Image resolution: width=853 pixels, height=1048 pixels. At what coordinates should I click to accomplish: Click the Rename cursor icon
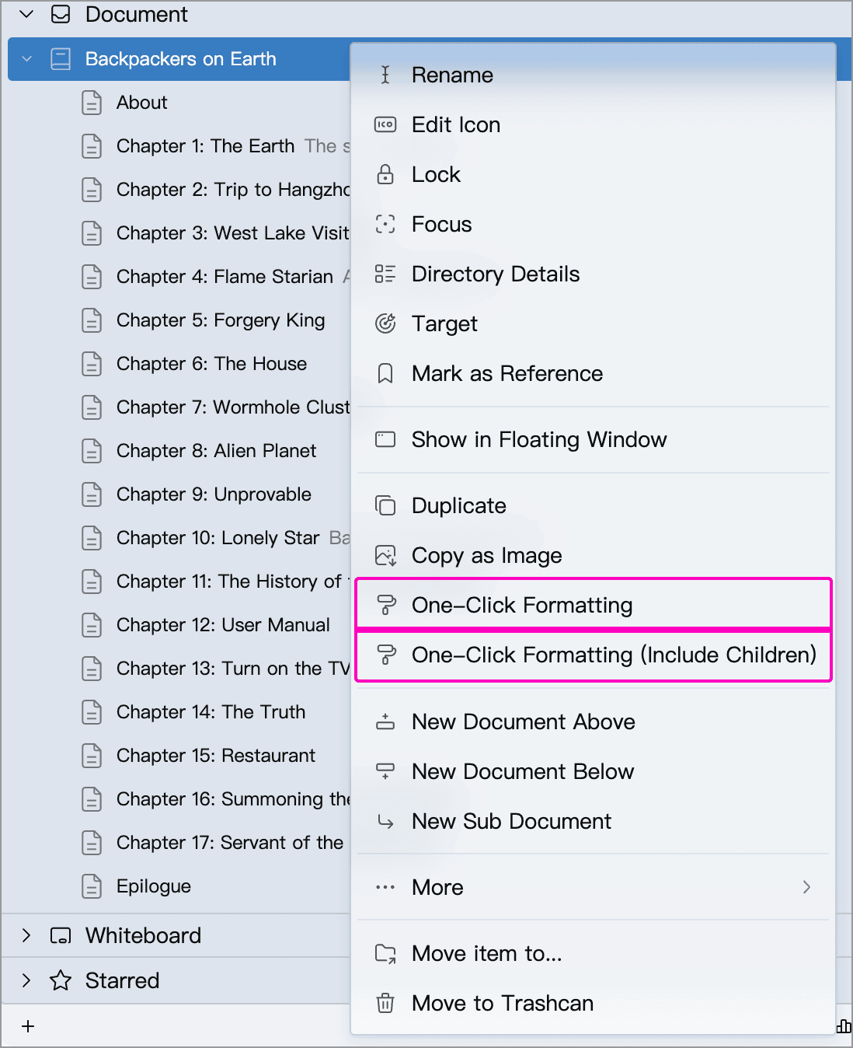pos(385,75)
